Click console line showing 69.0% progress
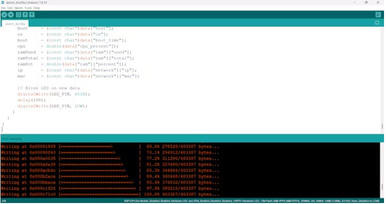The width and height of the screenshot is (386, 204). [110, 147]
